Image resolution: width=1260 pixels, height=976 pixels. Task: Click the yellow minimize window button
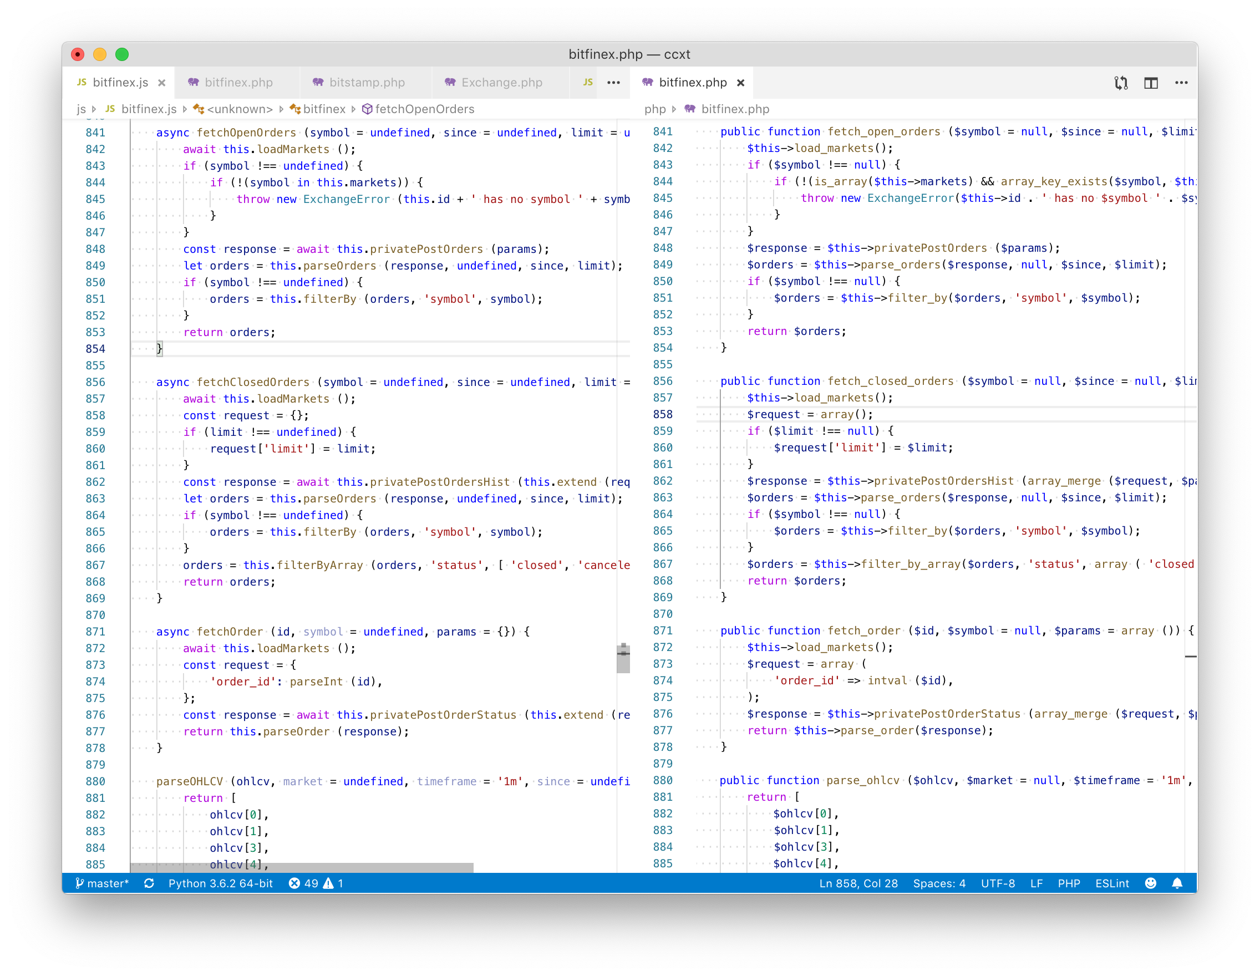[100, 54]
